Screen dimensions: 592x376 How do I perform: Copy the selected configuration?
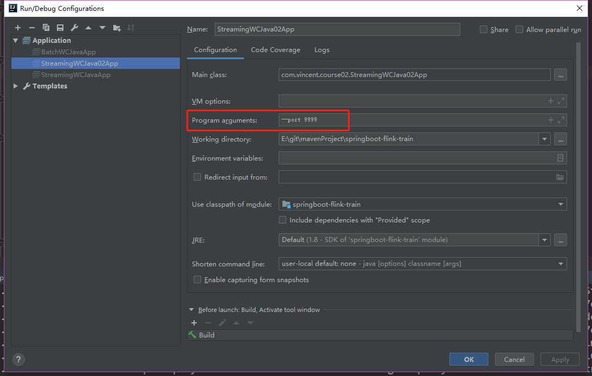pyautogui.click(x=46, y=28)
